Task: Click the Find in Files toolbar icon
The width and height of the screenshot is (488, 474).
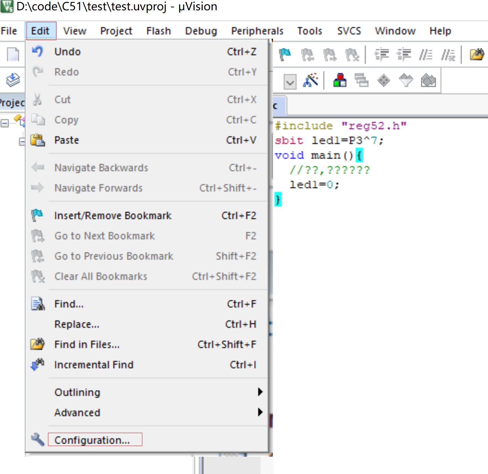Action: click(477, 55)
